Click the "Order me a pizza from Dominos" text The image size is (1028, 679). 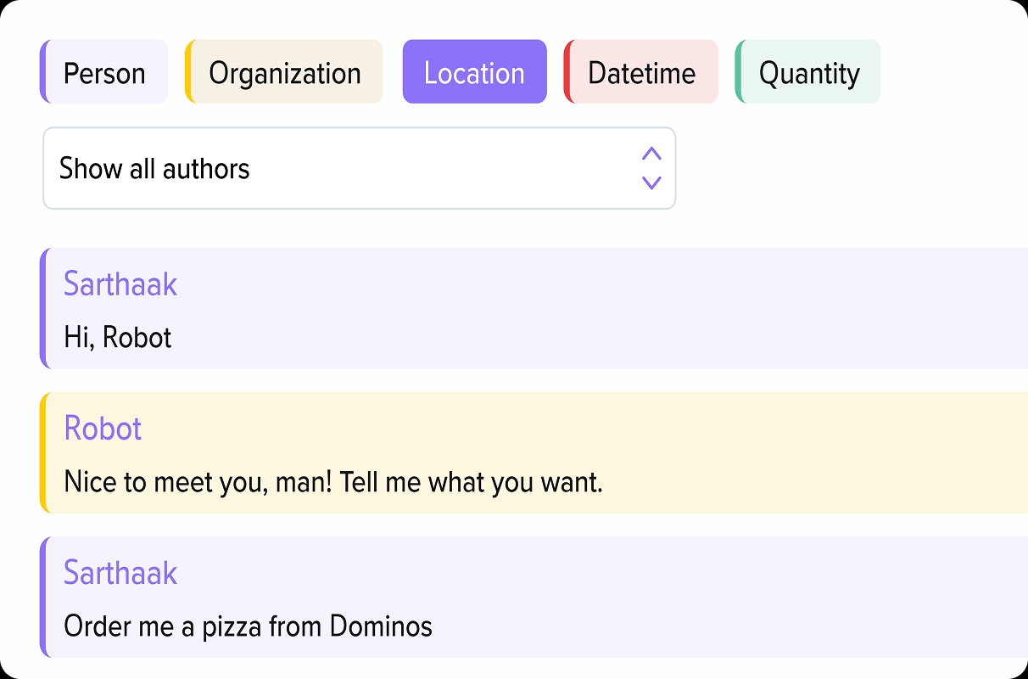(248, 627)
